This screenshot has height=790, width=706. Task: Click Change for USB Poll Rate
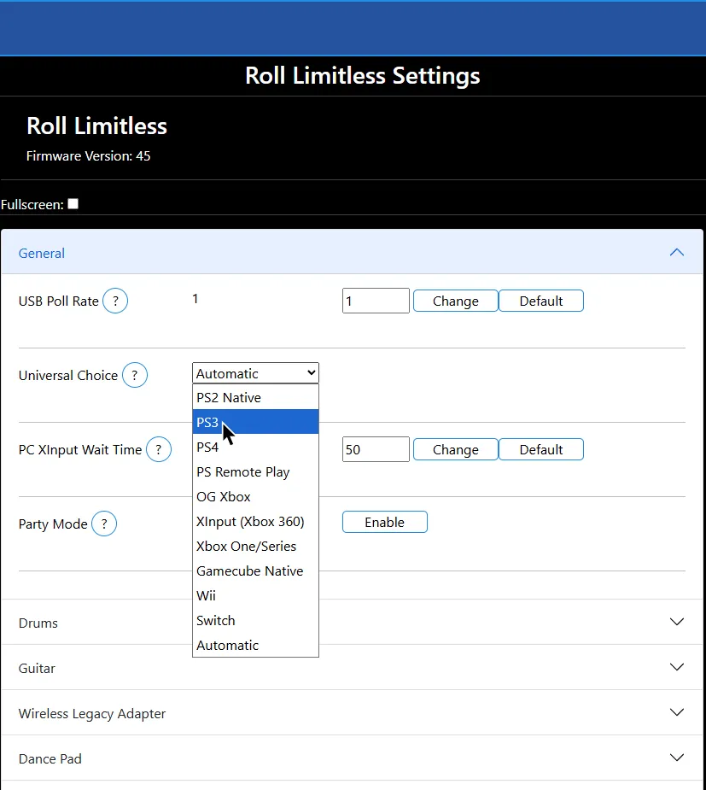pyautogui.click(x=455, y=301)
